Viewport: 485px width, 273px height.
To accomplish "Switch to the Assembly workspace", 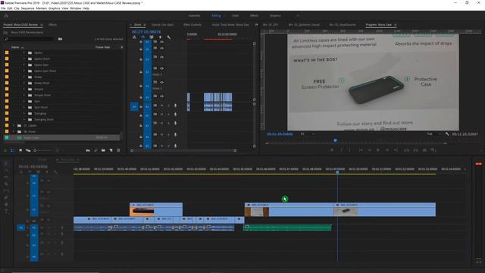I will tap(194, 15).
